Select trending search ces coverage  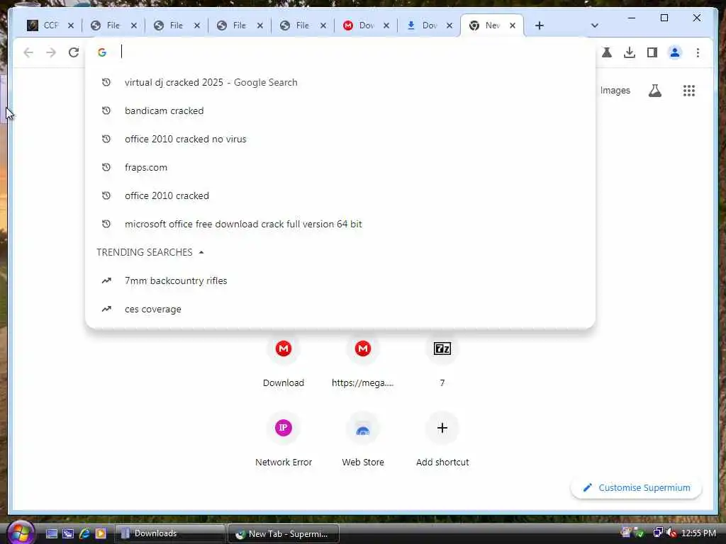[340, 309]
